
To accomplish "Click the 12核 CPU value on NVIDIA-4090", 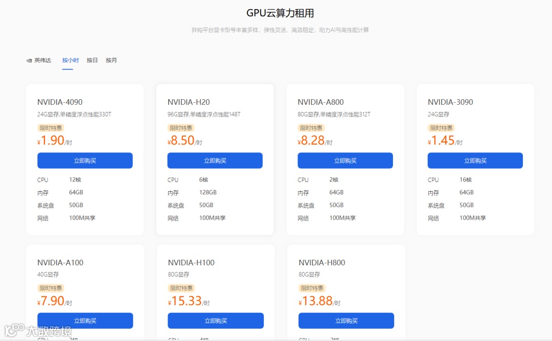I will 75,179.
